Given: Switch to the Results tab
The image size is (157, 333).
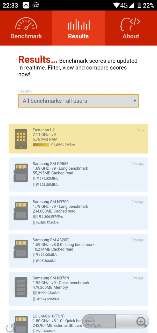Looking at the screenshot, I should click(x=79, y=28).
